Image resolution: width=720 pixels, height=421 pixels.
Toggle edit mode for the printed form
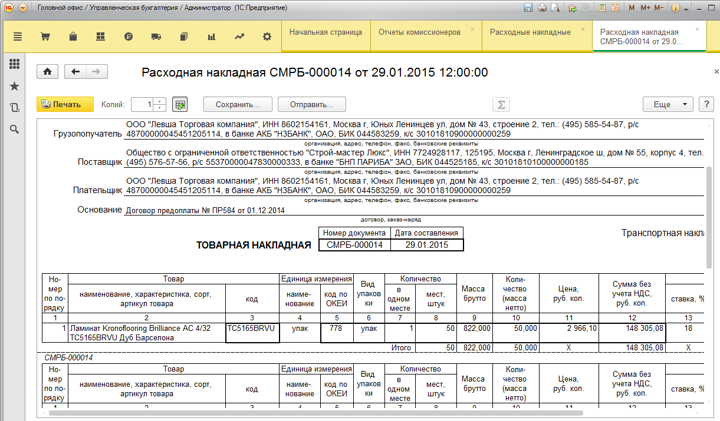[x=180, y=104]
